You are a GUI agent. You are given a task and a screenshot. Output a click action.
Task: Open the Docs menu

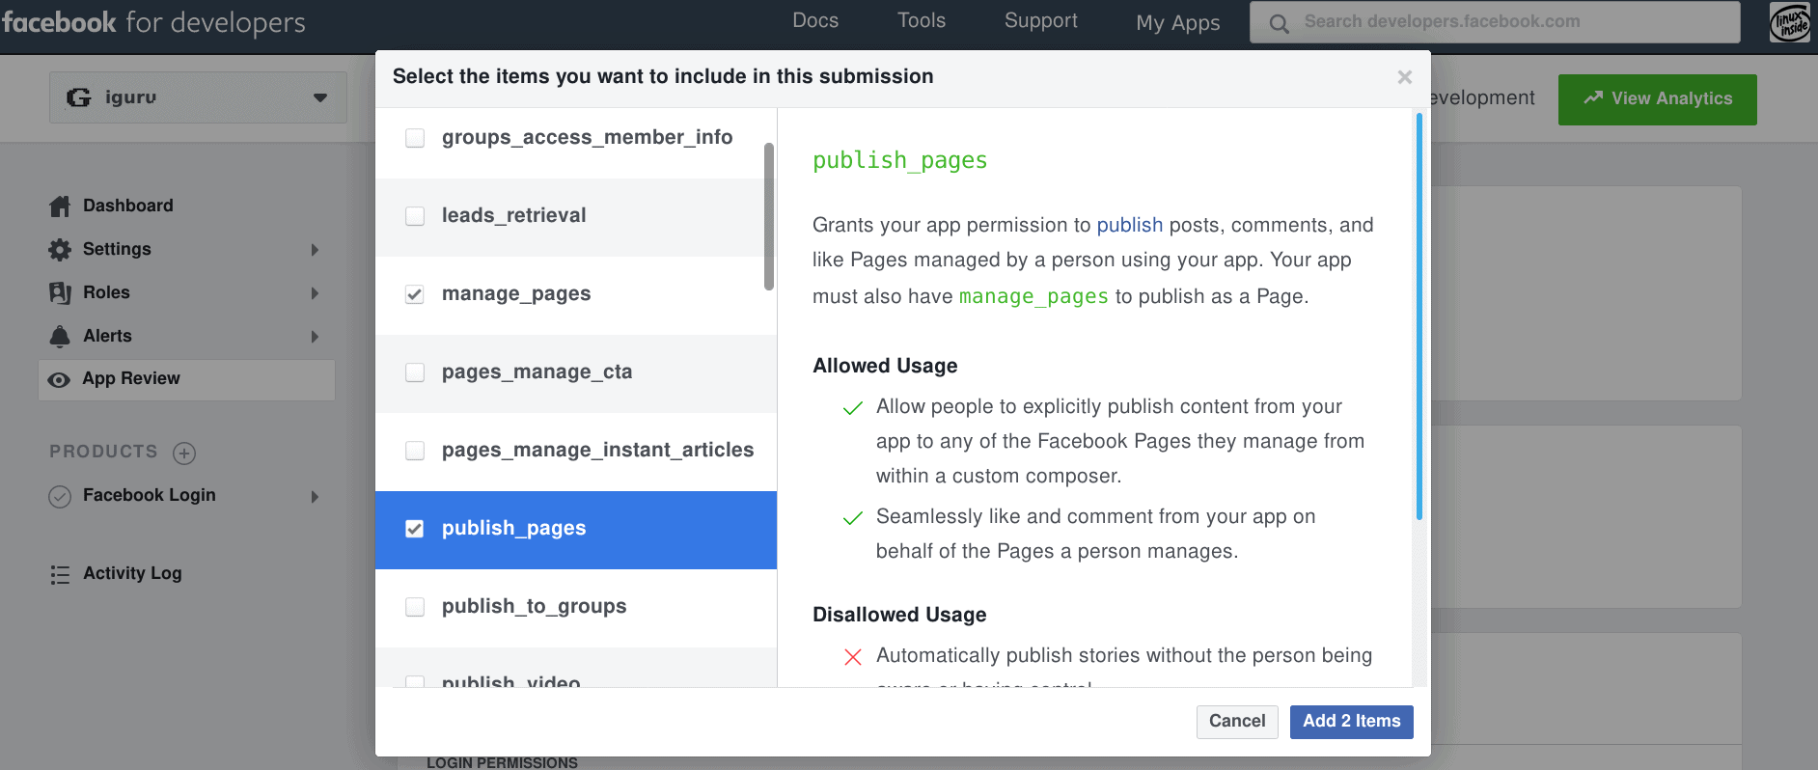815,21
